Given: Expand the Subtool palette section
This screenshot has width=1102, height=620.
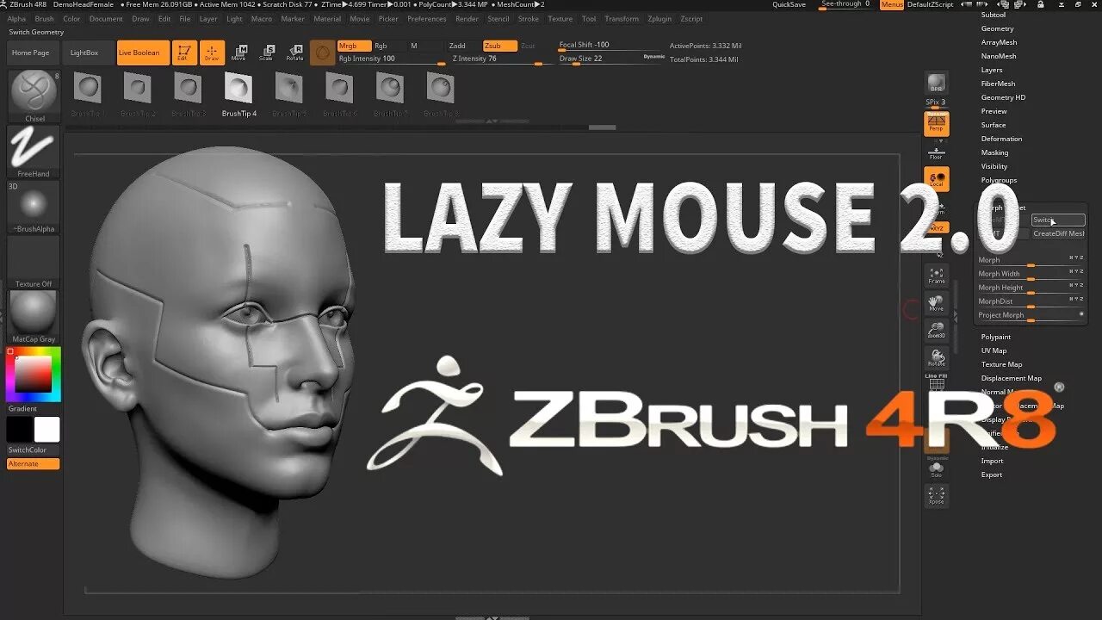Looking at the screenshot, I should click(994, 15).
